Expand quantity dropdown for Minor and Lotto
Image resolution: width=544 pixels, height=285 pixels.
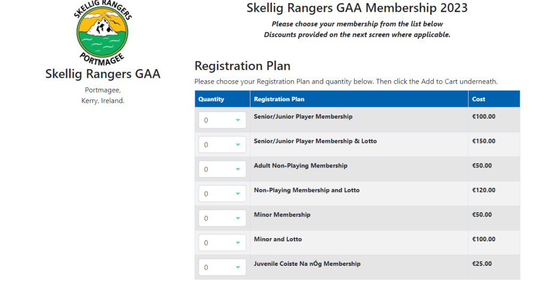[222, 242]
